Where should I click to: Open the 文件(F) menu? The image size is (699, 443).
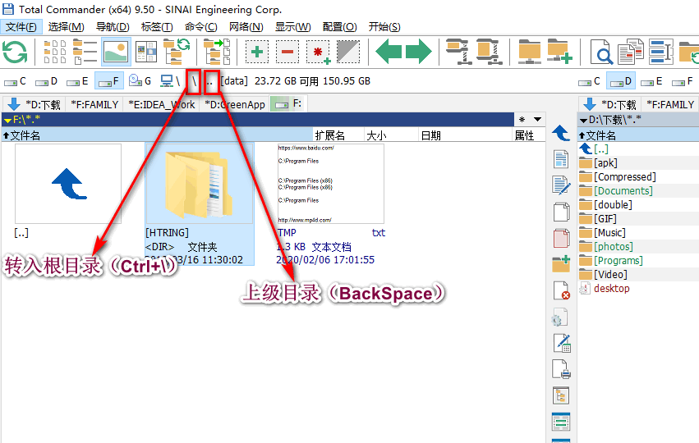pos(21,27)
